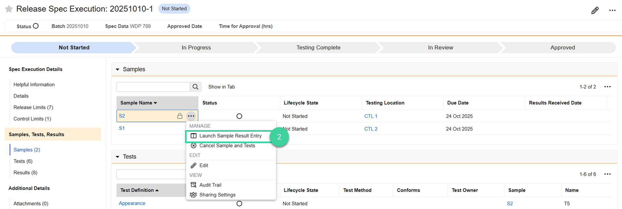This screenshot has height=209, width=622.
Task: Click the Edit pencil icon in the menu
Action: pos(193,165)
